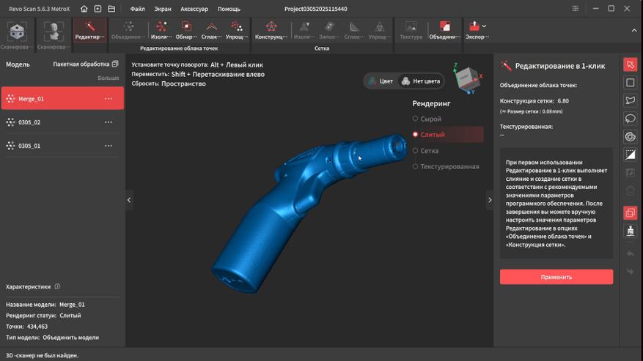Open export options dropdown arrow

pyautogui.click(x=485, y=26)
